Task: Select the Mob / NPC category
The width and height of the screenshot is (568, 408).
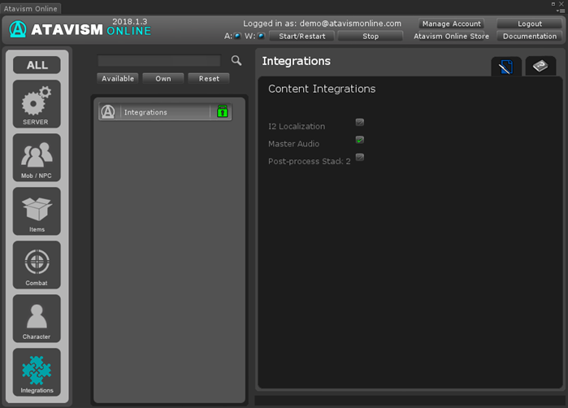Action: click(37, 157)
